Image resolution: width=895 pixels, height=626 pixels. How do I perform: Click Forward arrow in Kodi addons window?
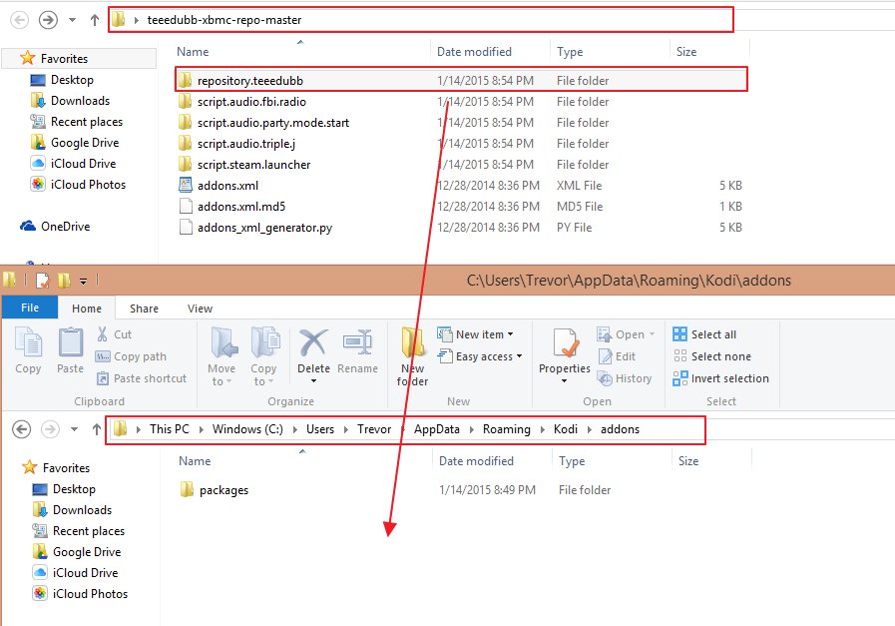click(50, 429)
